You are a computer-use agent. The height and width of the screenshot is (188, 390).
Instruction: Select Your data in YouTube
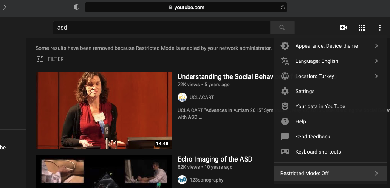pyautogui.click(x=331, y=106)
